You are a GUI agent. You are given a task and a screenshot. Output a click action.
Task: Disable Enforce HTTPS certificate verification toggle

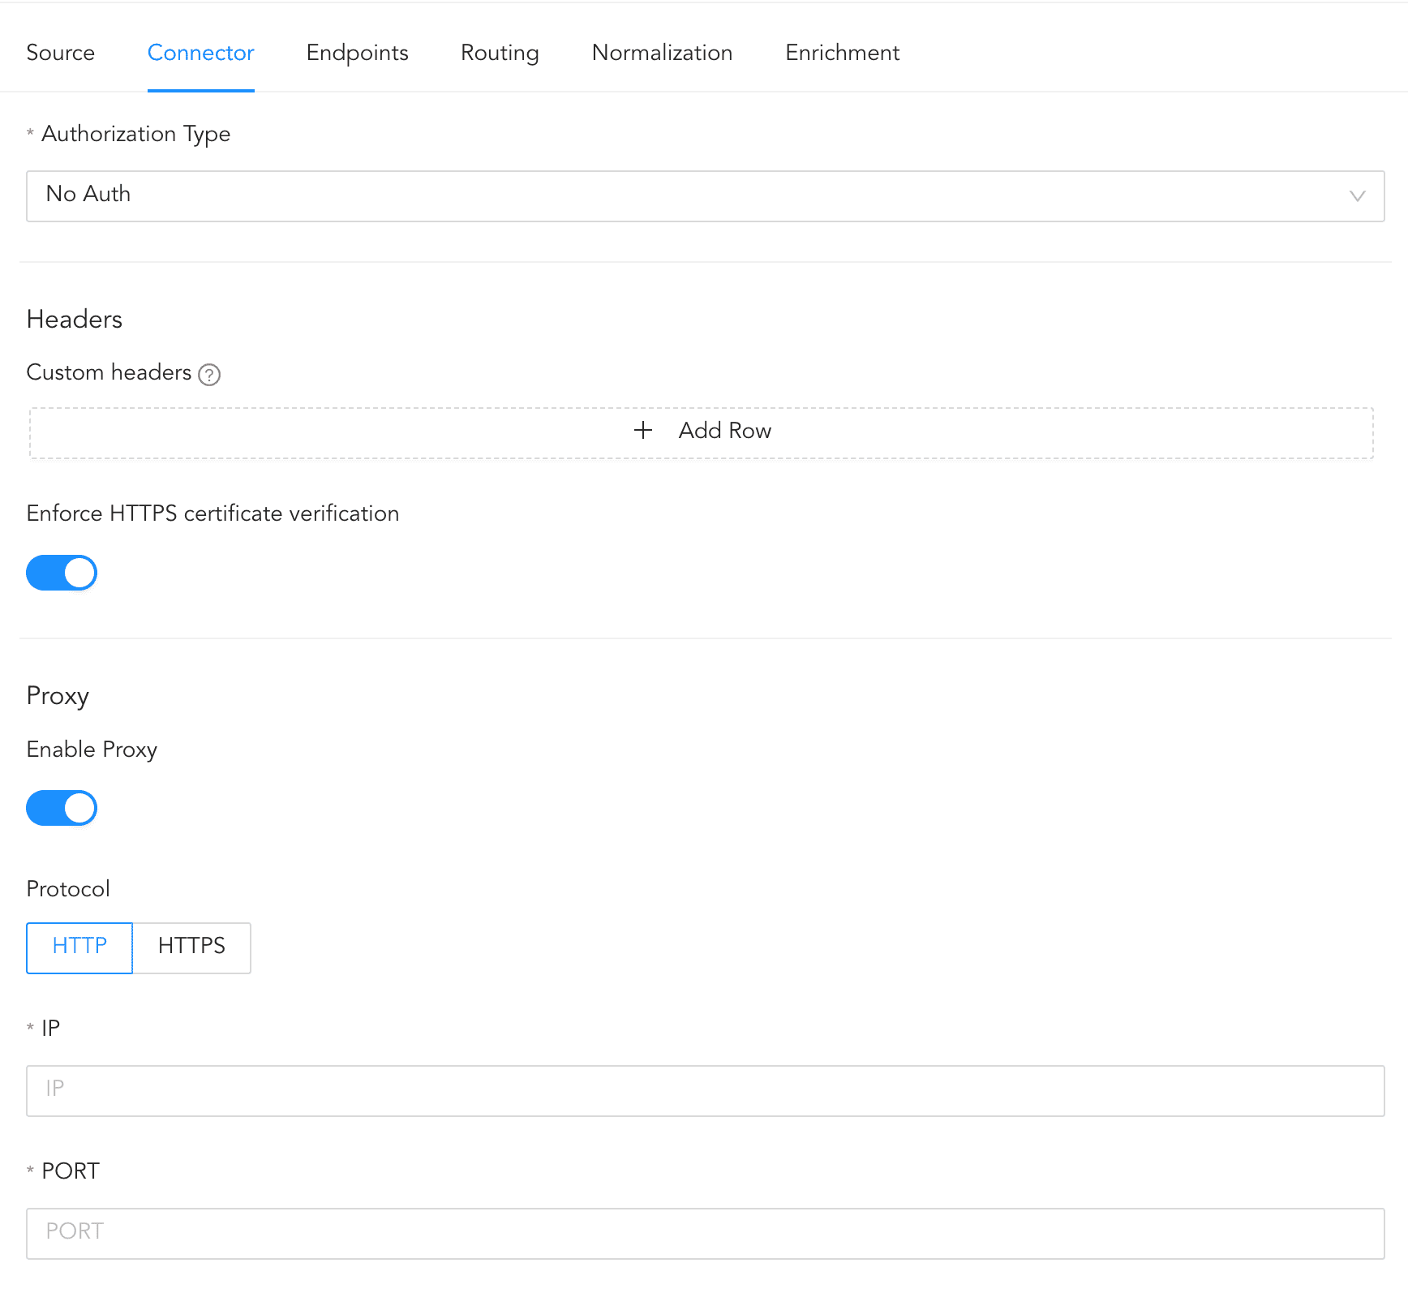(x=62, y=573)
